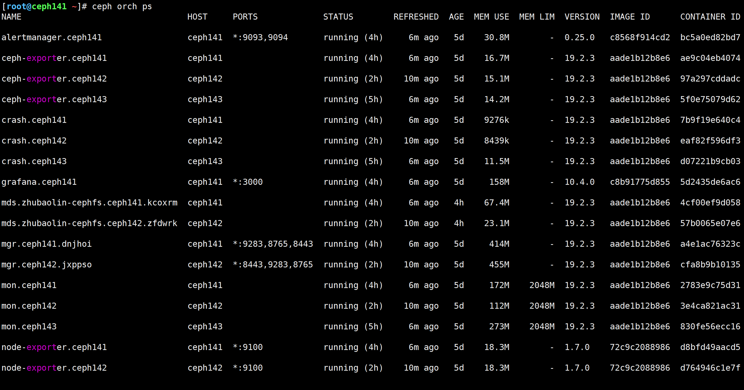This screenshot has width=744, height=390.
Task: Click image ID c8b91775d855
Action: point(640,182)
